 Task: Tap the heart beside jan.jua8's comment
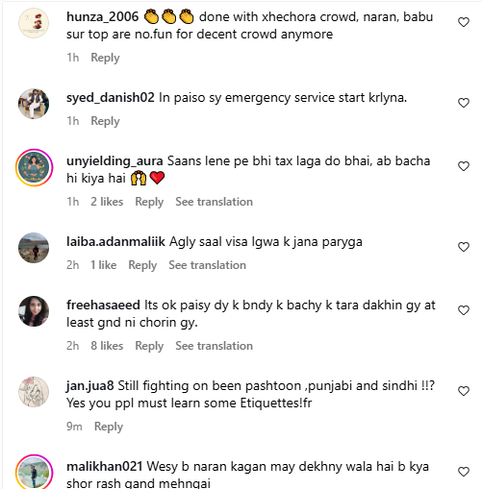pyautogui.click(x=464, y=391)
